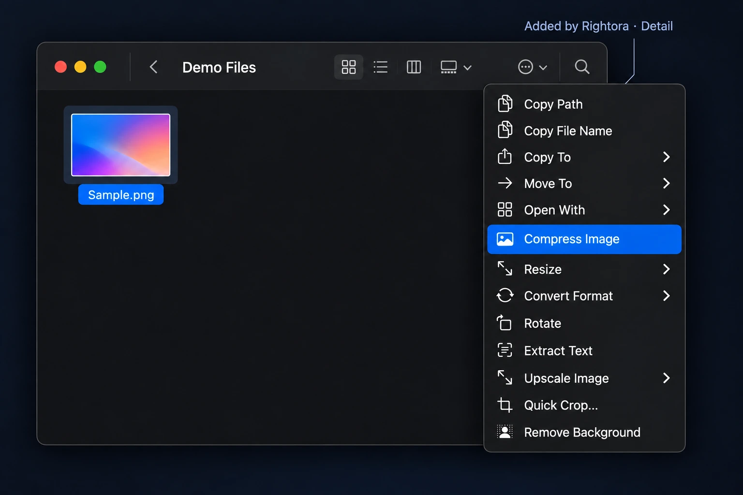Image resolution: width=743 pixels, height=495 pixels.
Task: Click the Copy To share icon
Action: pyautogui.click(x=505, y=156)
